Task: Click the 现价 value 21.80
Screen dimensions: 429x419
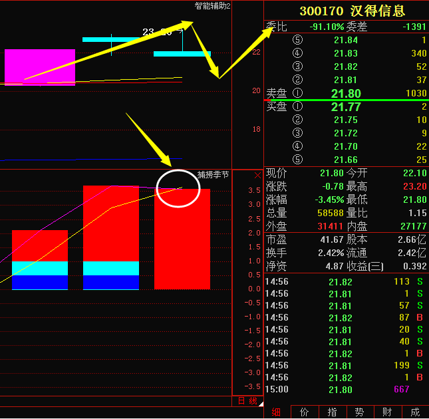Action: click(x=332, y=173)
